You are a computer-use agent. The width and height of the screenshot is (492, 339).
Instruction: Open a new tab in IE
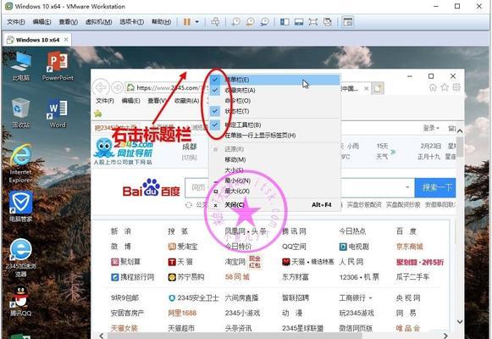tap(377, 88)
